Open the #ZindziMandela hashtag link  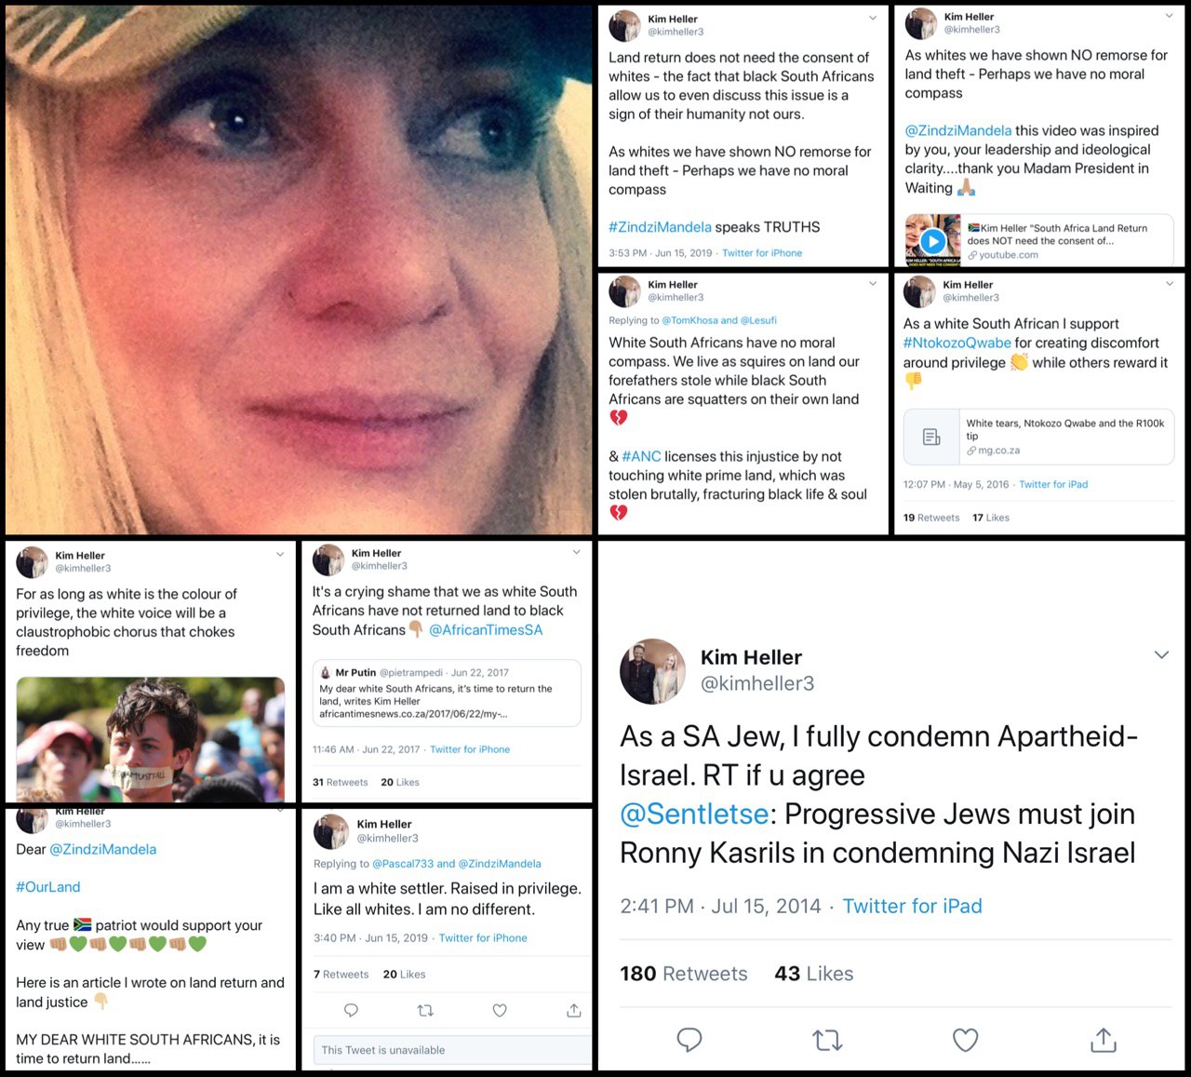coord(660,226)
